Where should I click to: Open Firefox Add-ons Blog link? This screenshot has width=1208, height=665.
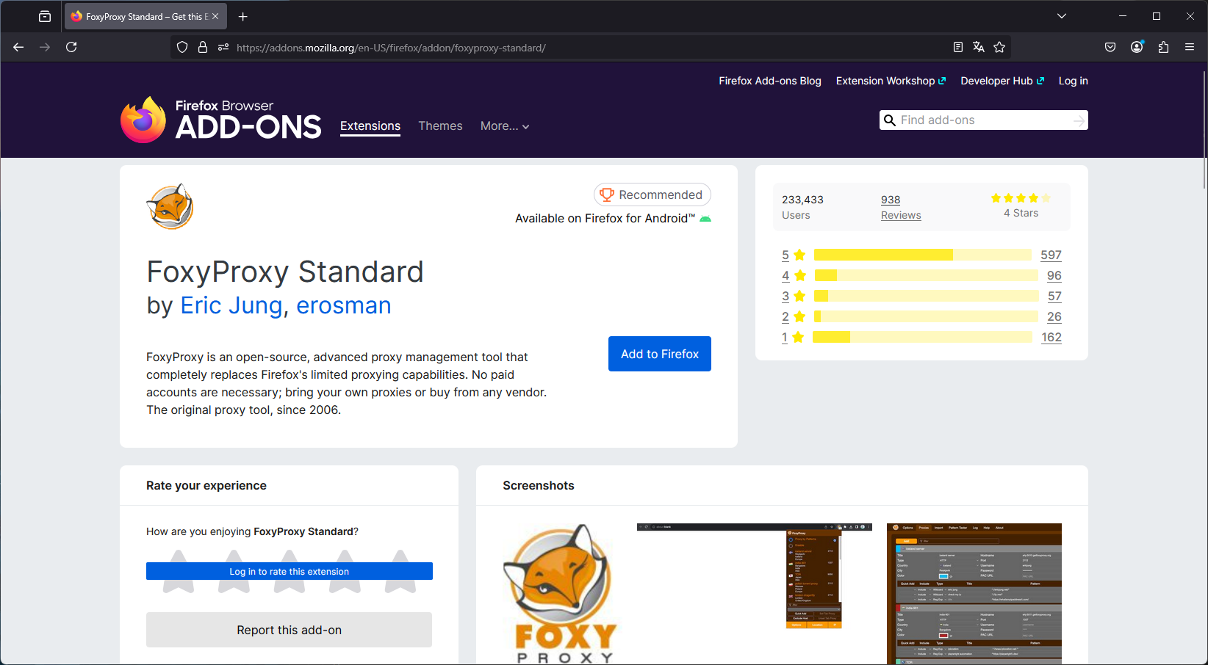[770, 81]
